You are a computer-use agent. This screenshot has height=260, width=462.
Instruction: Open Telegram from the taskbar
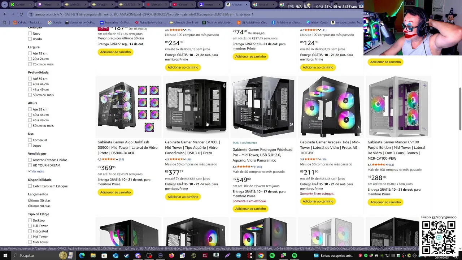[x=239, y=256]
